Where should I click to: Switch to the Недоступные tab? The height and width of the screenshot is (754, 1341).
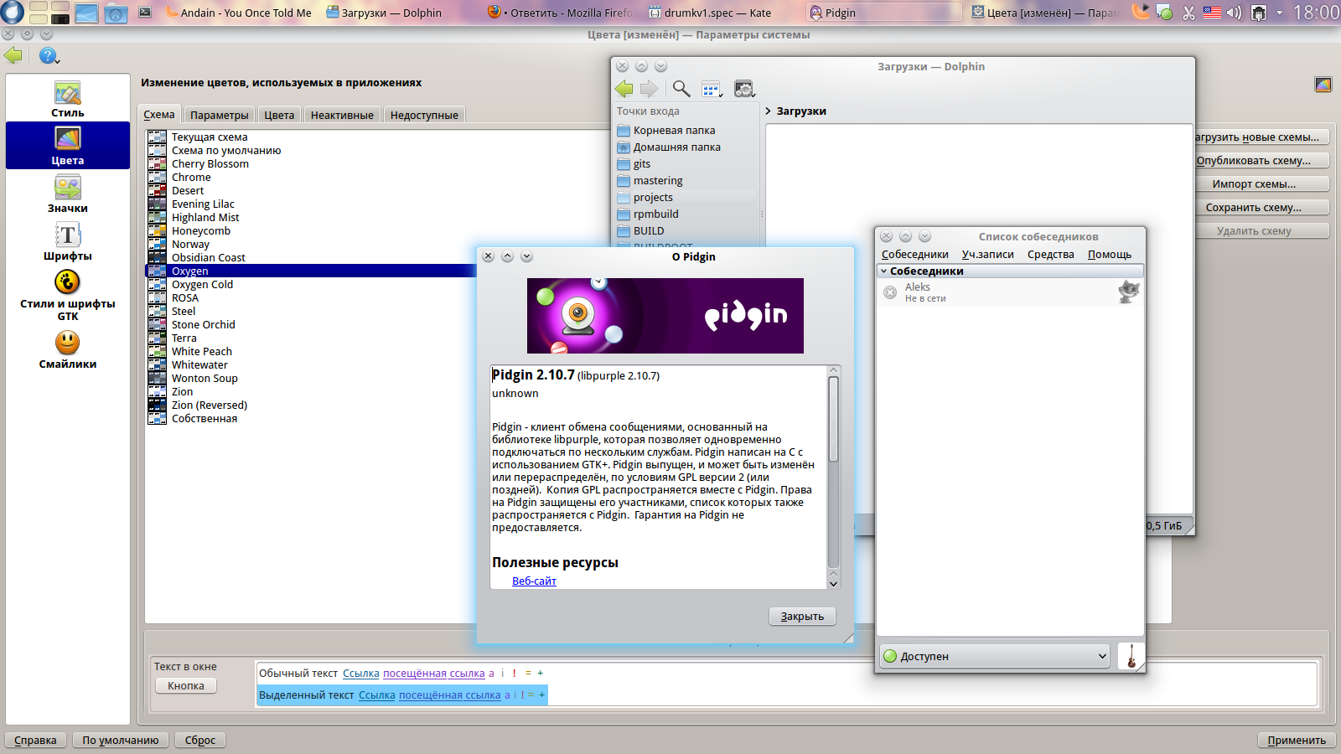pos(424,115)
